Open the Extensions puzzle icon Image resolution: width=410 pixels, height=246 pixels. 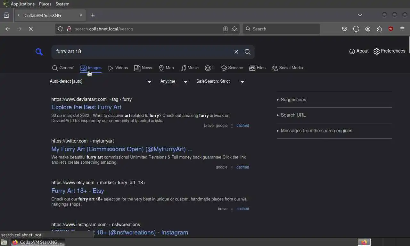click(379, 29)
